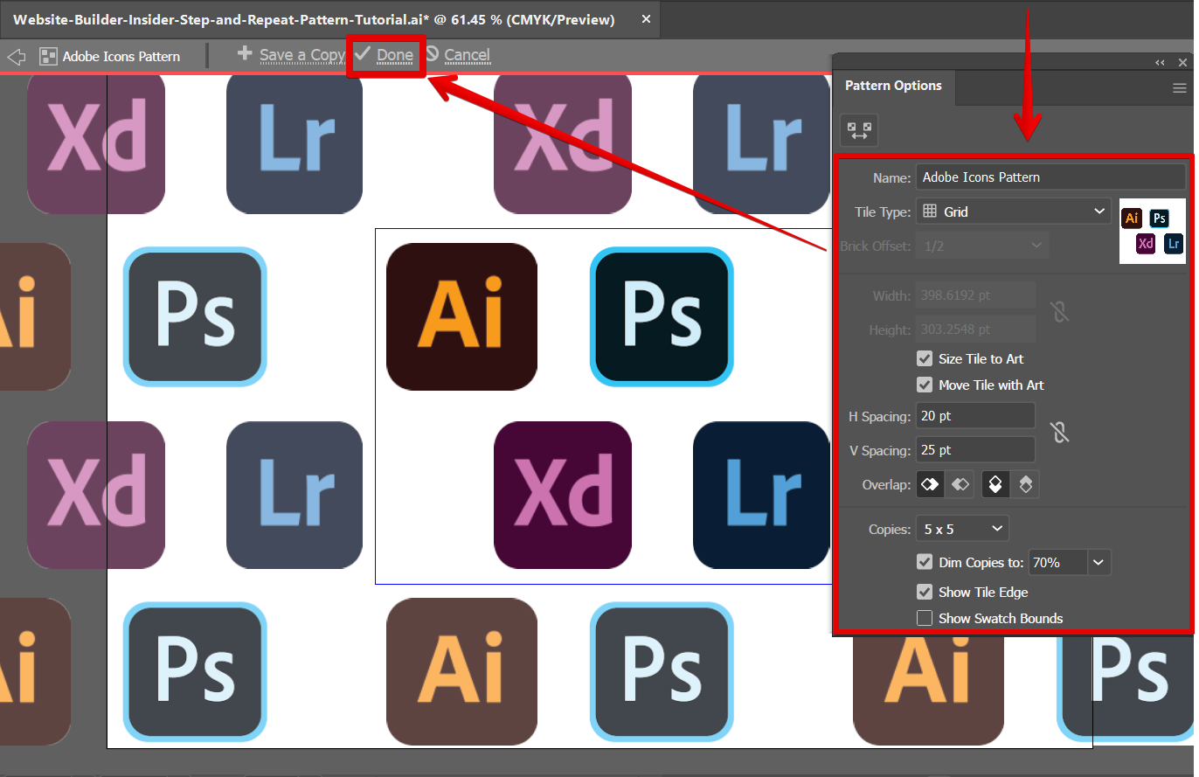The image size is (1199, 777).
Task: Click the back arrow in pattern editing bar
Action: click(x=16, y=55)
